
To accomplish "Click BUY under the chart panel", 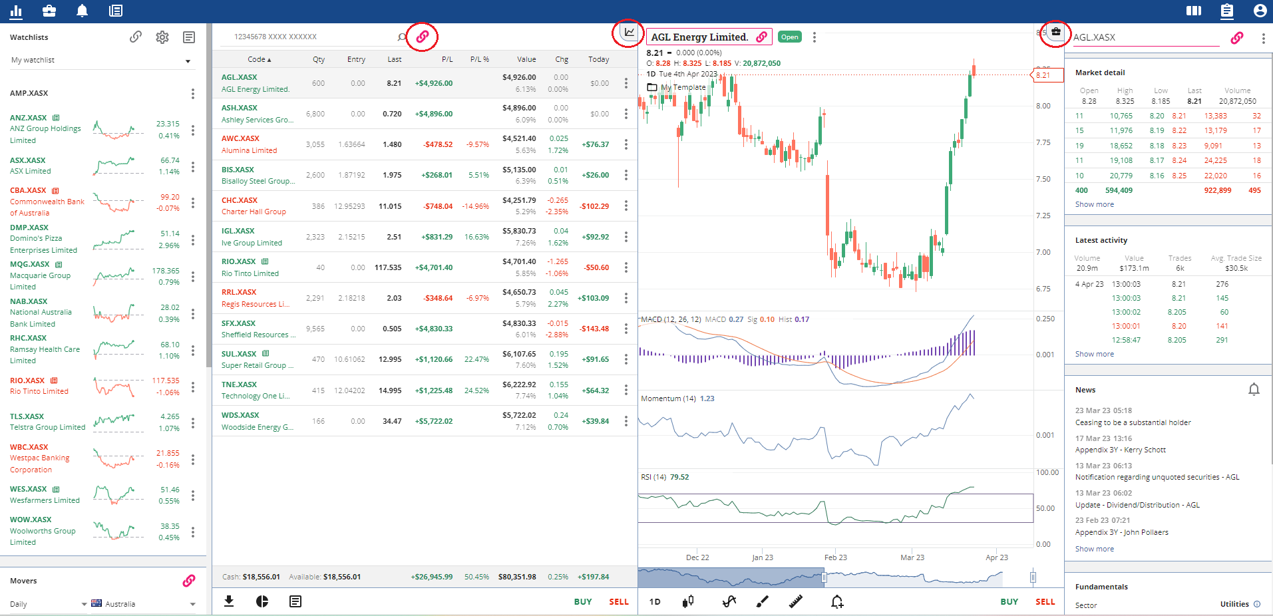I will (x=1009, y=601).
